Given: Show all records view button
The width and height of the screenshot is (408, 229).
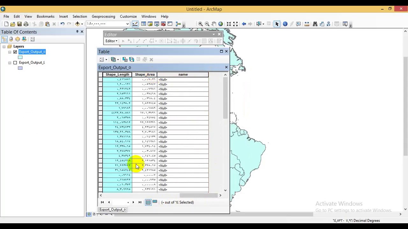Looking at the screenshot, I should (148, 202).
